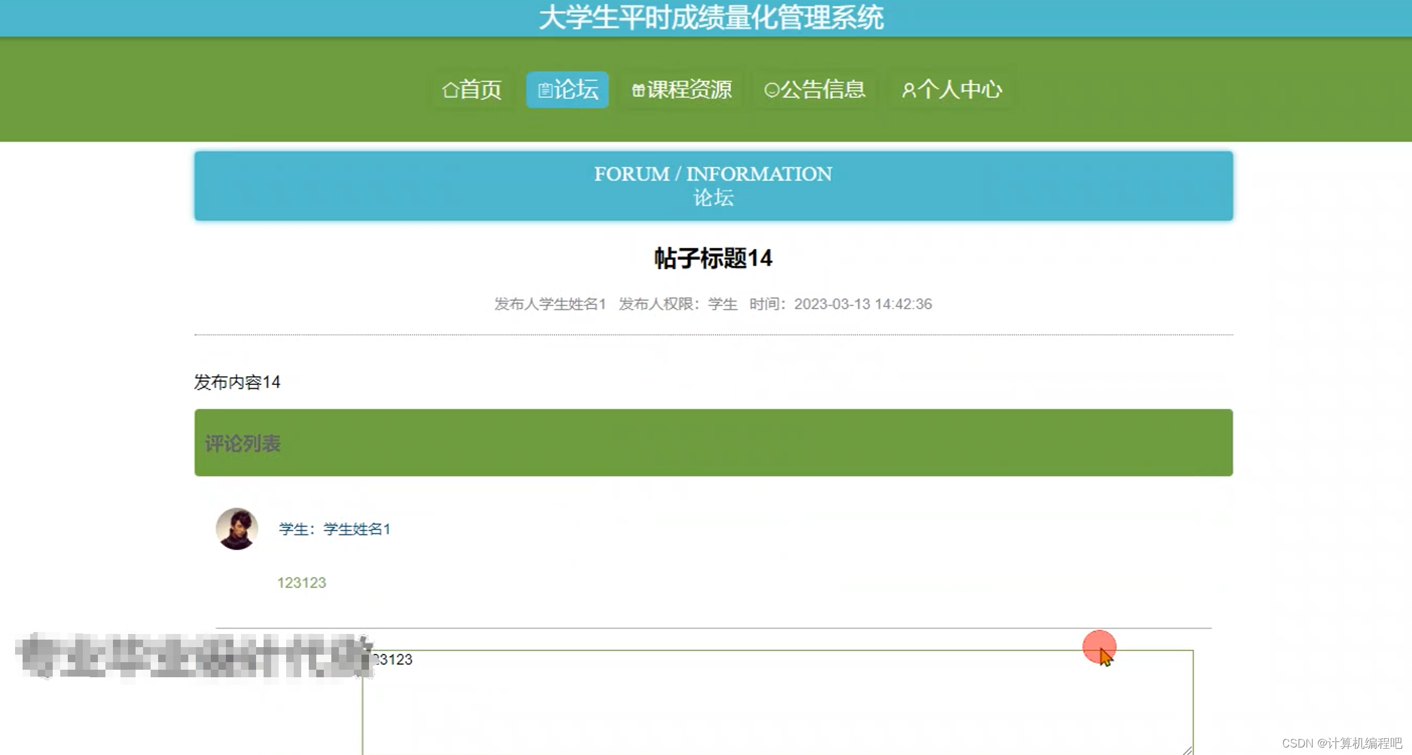
Task: Click the smiley icon beside 公告信息
Action: tap(771, 90)
